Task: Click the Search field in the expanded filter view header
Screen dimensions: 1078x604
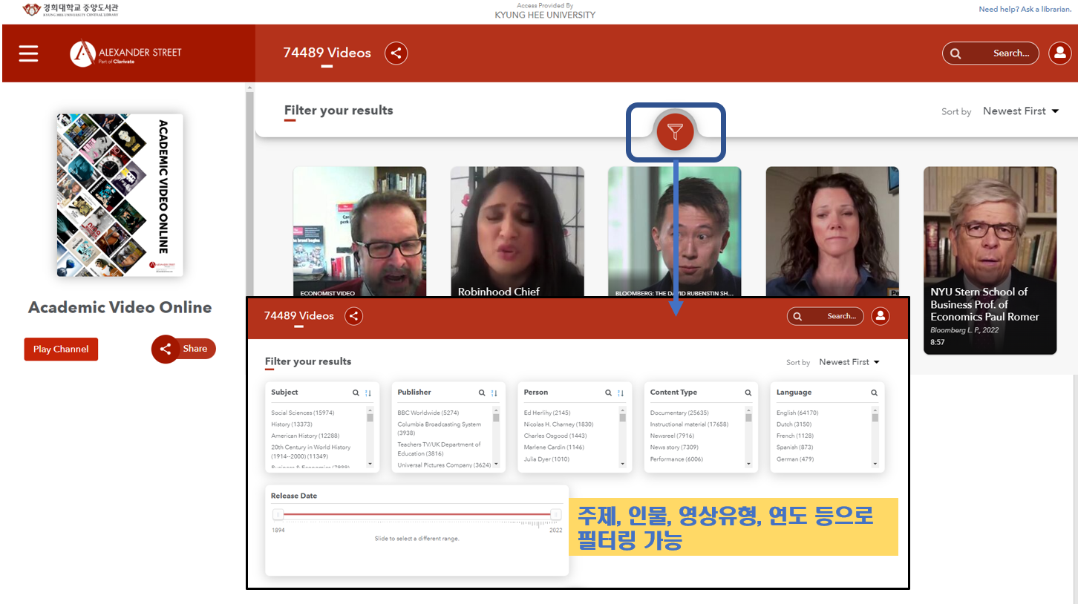Action: 826,316
